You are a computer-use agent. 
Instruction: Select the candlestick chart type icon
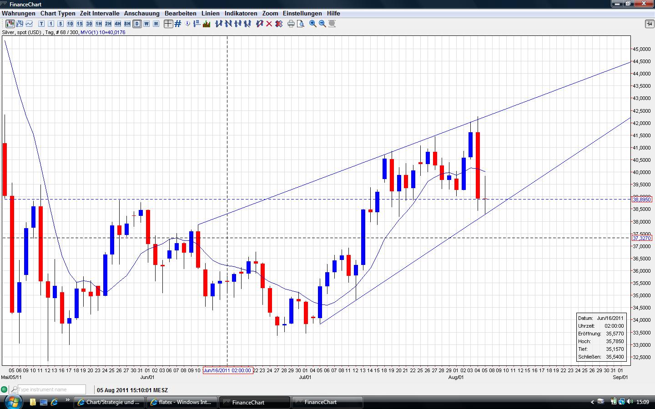(x=10, y=24)
